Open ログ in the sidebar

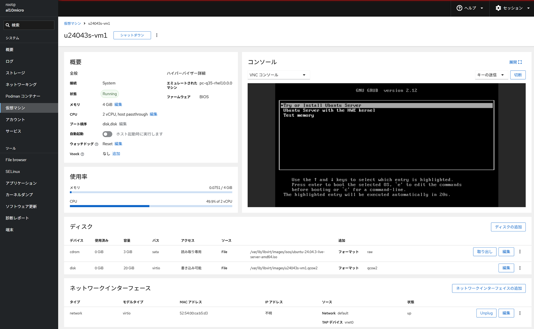(x=29, y=61)
